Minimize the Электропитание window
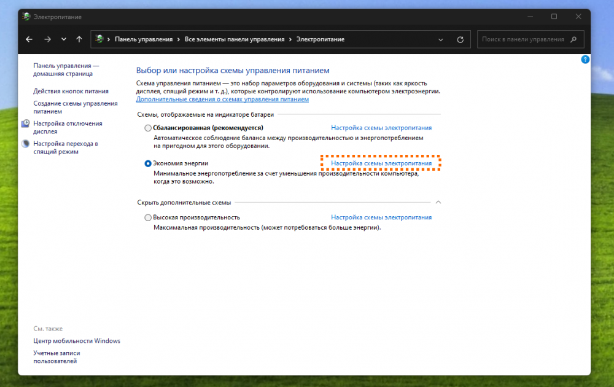This screenshot has height=387, width=614. (530, 17)
